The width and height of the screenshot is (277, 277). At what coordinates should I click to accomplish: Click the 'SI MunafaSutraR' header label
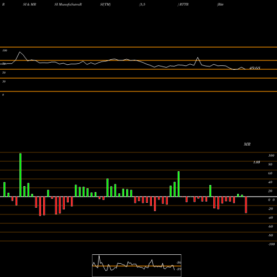pyautogui.click(x=68, y=4)
